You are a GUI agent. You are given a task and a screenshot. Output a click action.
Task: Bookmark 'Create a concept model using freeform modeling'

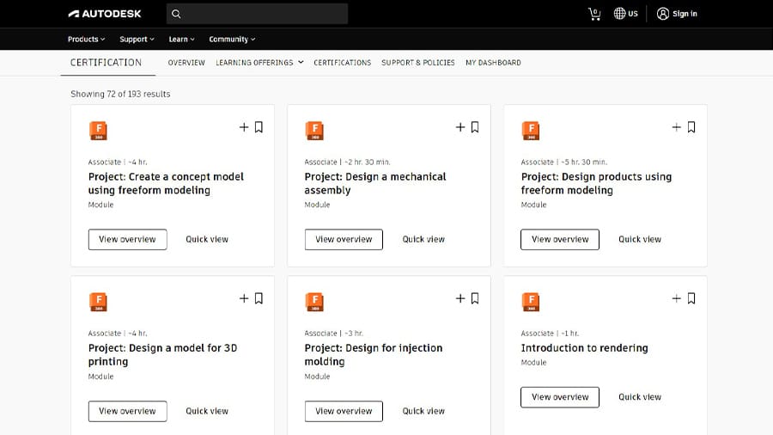tap(259, 127)
